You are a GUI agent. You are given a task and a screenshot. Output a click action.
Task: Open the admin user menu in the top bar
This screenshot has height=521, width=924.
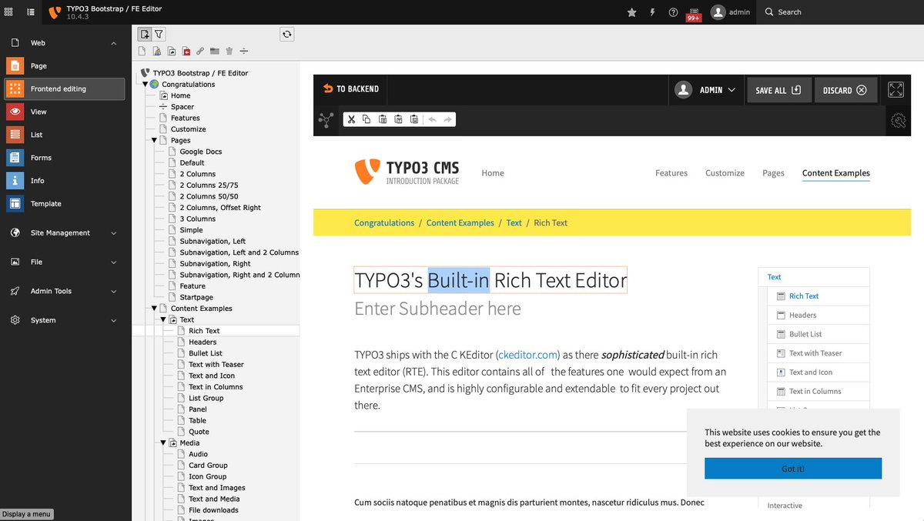point(730,12)
